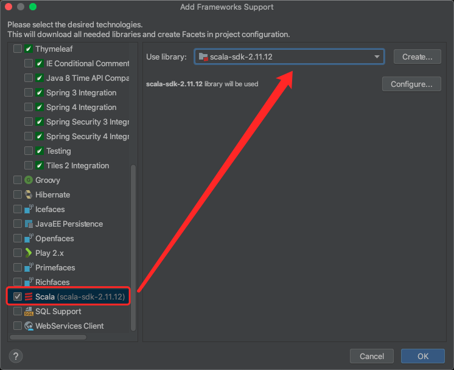This screenshot has height=370, width=454.
Task: Click the Richfaces framework icon
Action: point(29,282)
